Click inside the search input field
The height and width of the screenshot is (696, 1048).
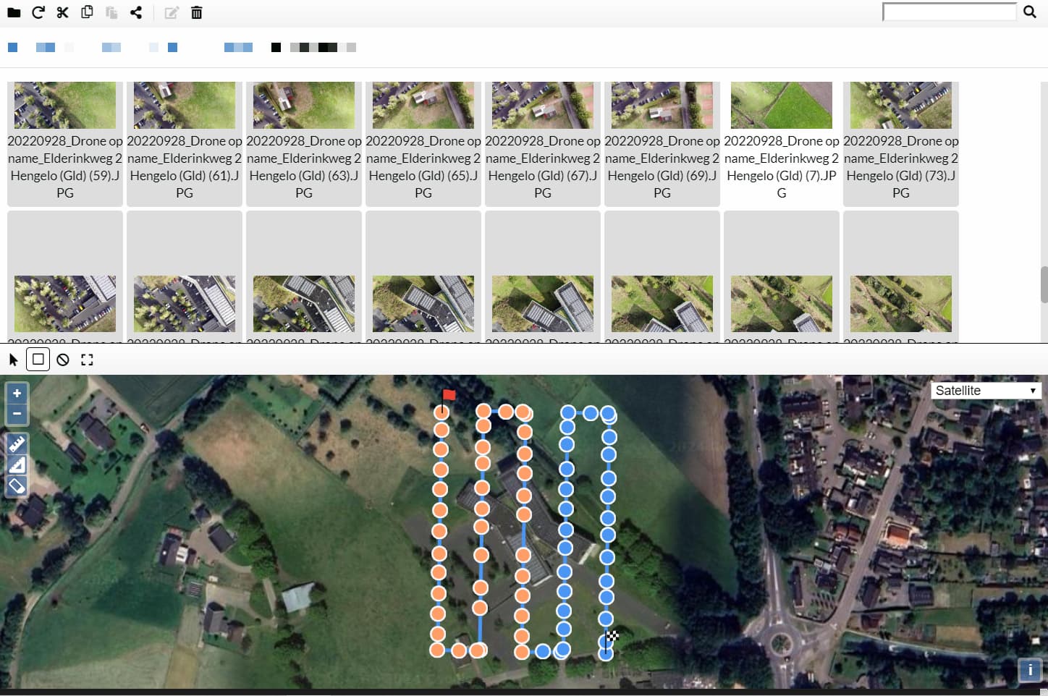click(x=948, y=12)
